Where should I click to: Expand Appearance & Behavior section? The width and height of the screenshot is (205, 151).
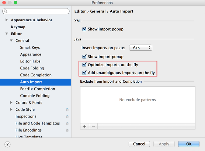click(x=7, y=20)
